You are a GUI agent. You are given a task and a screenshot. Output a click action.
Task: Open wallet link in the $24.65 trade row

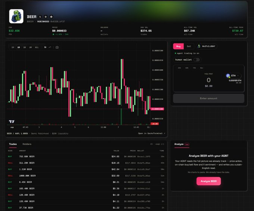[x=144, y=157]
